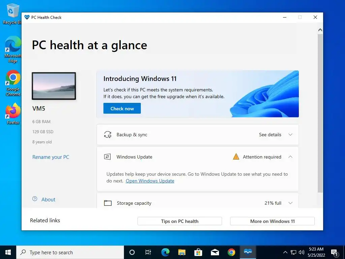Launch Edge from the taskbar
Image resolution: width=345 pixels, height=259 pixels.
[x=165, y=252]
